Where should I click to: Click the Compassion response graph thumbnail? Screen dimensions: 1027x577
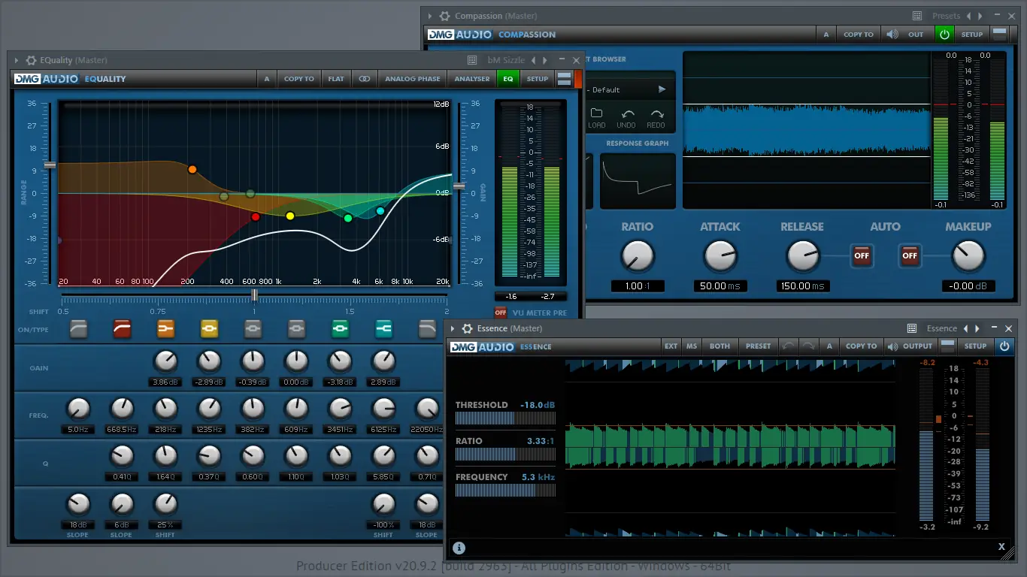[638, 181]
